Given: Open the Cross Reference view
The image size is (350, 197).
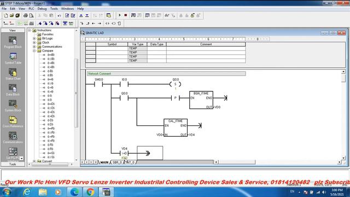Looking at the screenshot, I should pyautogui.click(x=13, y=121).
